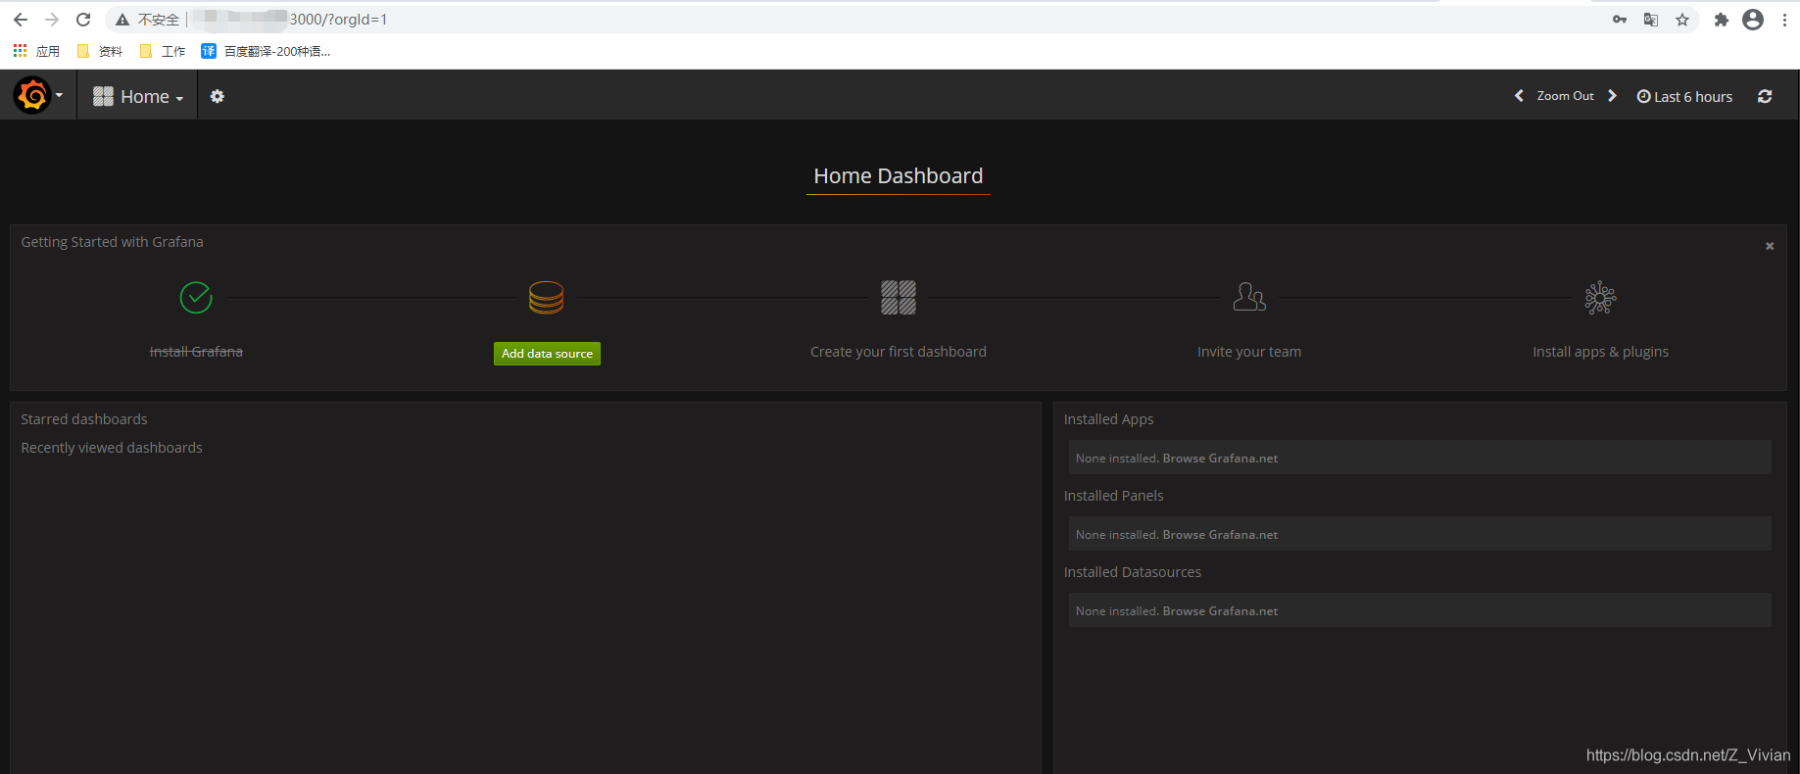Open the Last 6 hours time picker
Image resolution: width=1800 pixels, height=774 pixels.
click(x=1684, y=97)
